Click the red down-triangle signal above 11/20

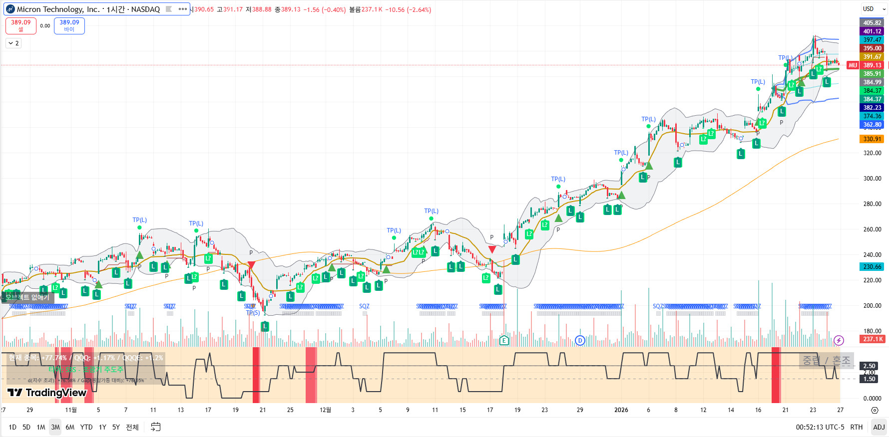pos(251,264)
